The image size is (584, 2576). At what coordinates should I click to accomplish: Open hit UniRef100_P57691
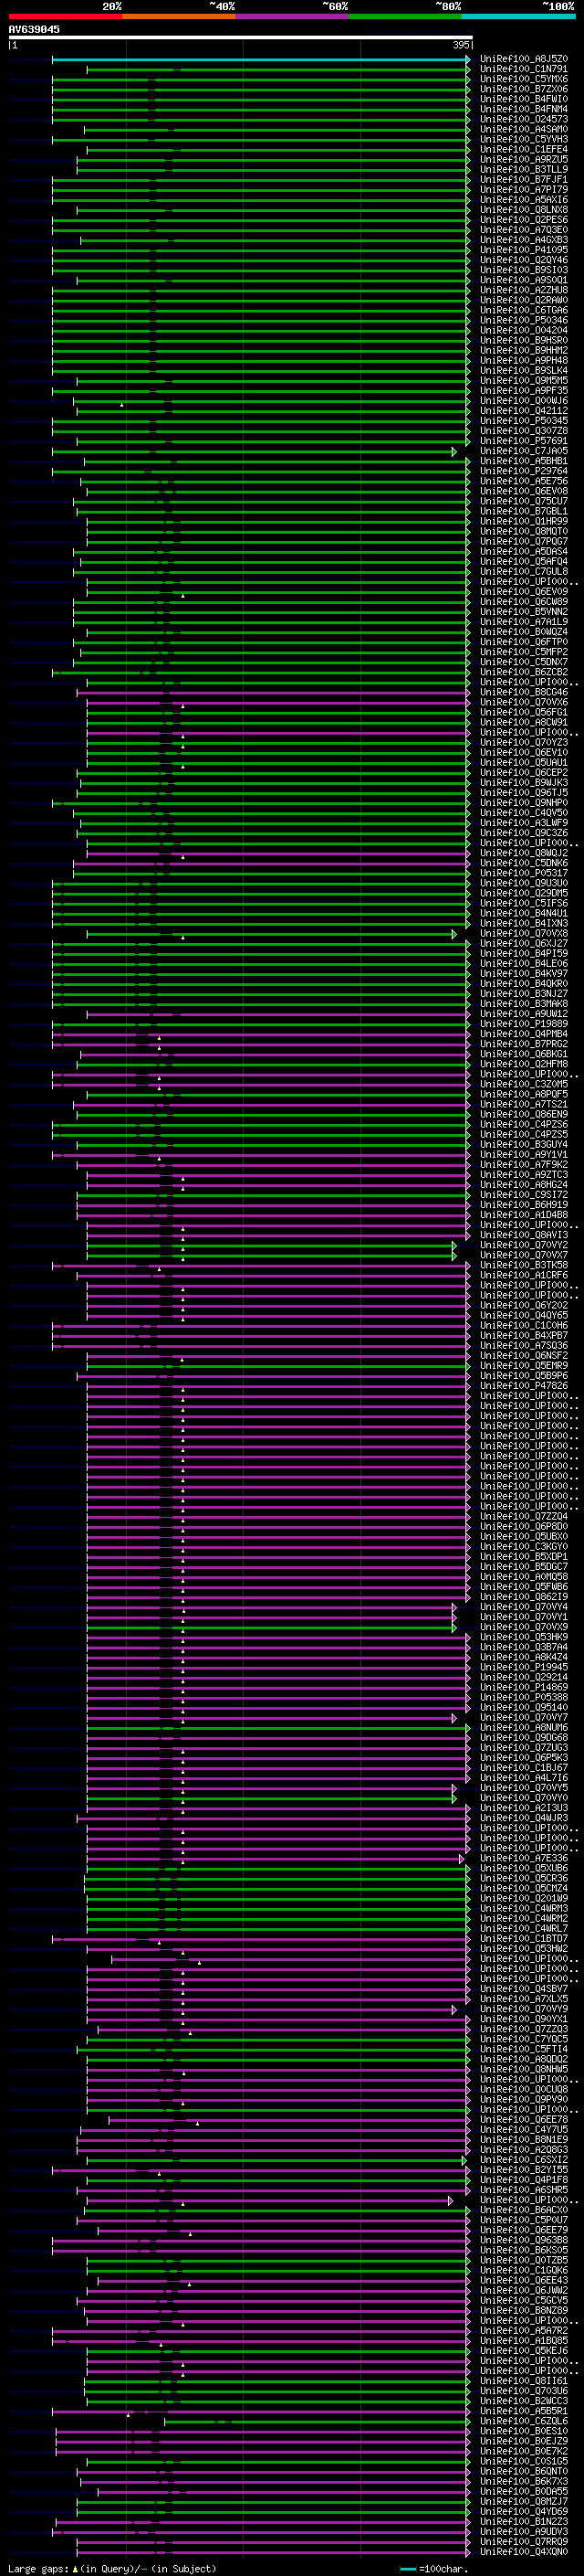[x=524, y=441]
